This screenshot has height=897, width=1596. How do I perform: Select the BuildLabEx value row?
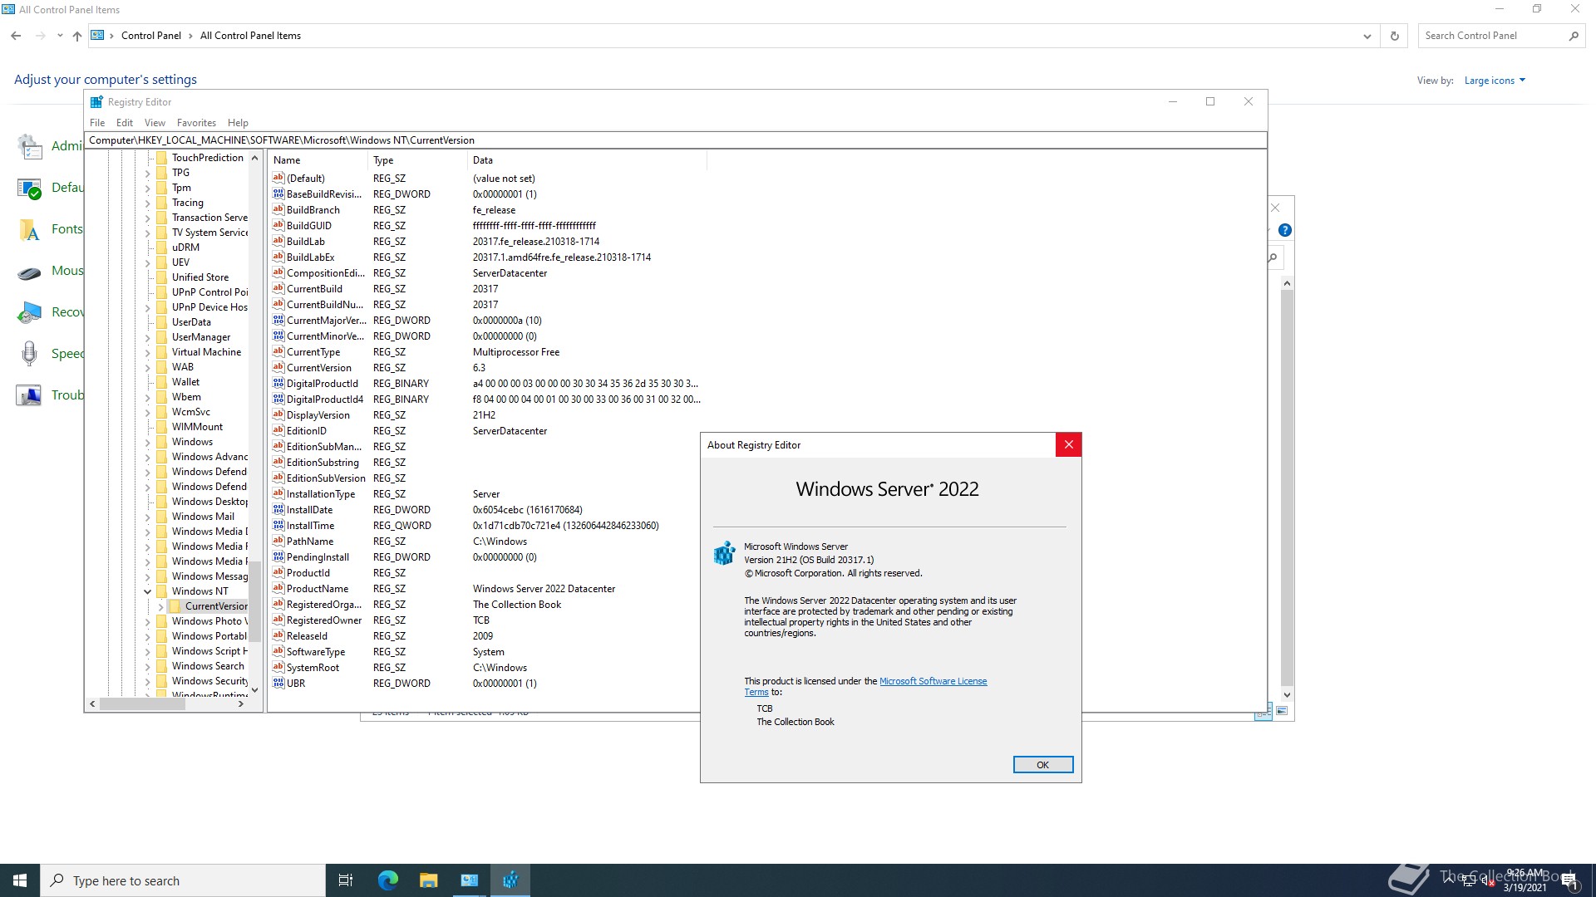[487, 257]
